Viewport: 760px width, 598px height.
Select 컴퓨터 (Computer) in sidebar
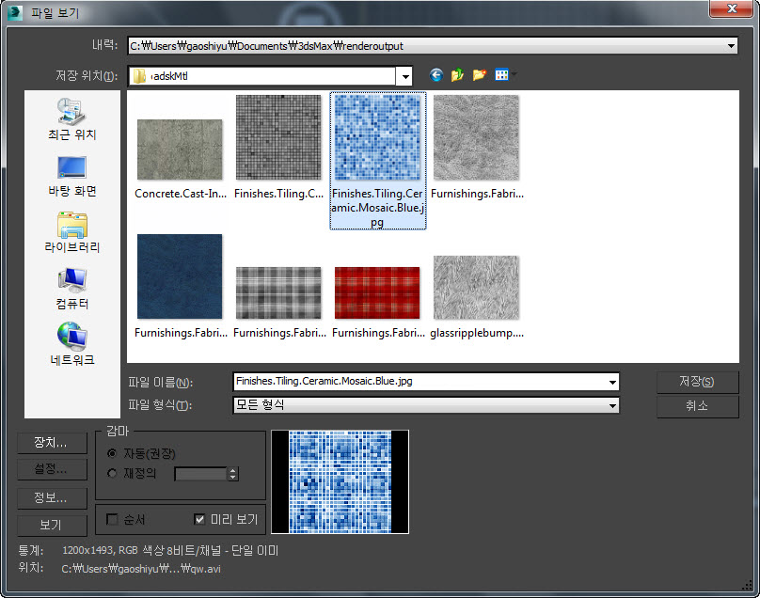(x=72, y=288)
